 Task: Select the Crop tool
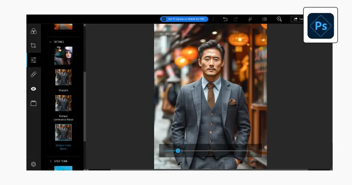tap(33, 46)
